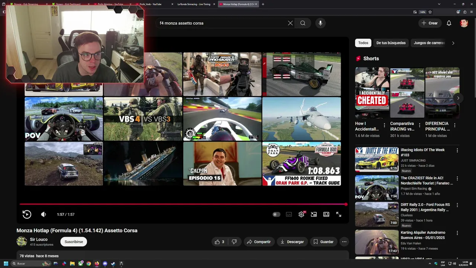Subscribe to Sir Louco with Suscribirse
Image resolution: width=476 pixels, height=268 pixels.
pyautogui.click(x=74, y=242)
